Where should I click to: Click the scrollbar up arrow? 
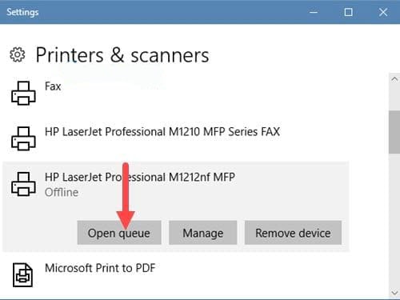click(x=394, y=79)
